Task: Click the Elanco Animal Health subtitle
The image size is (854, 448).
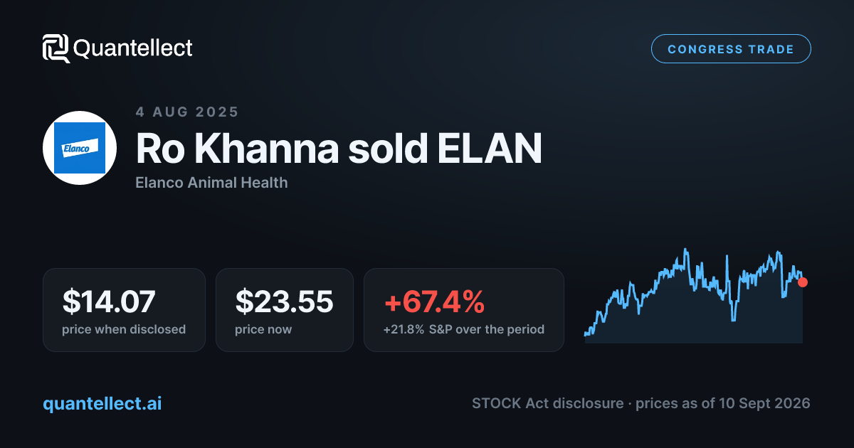Action: point(211,183)
